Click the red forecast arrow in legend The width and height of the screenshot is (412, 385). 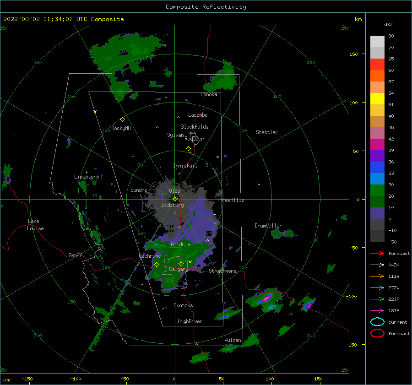[377, 253]
